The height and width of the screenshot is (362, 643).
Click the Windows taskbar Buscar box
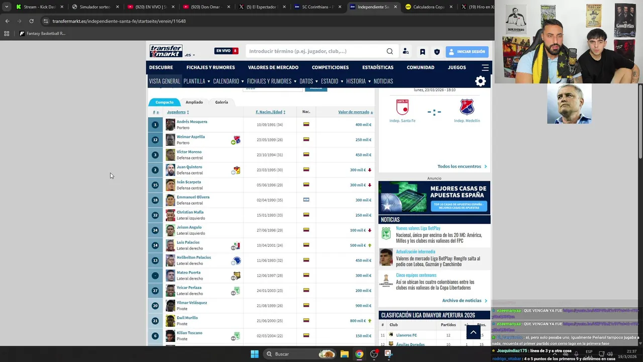(x=299, y=354)
